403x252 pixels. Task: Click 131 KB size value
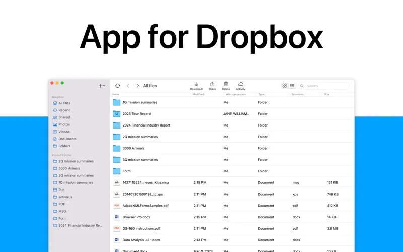coord(332,182)
